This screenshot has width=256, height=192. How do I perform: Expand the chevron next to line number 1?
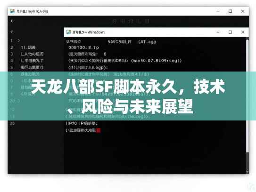(19, 40)
